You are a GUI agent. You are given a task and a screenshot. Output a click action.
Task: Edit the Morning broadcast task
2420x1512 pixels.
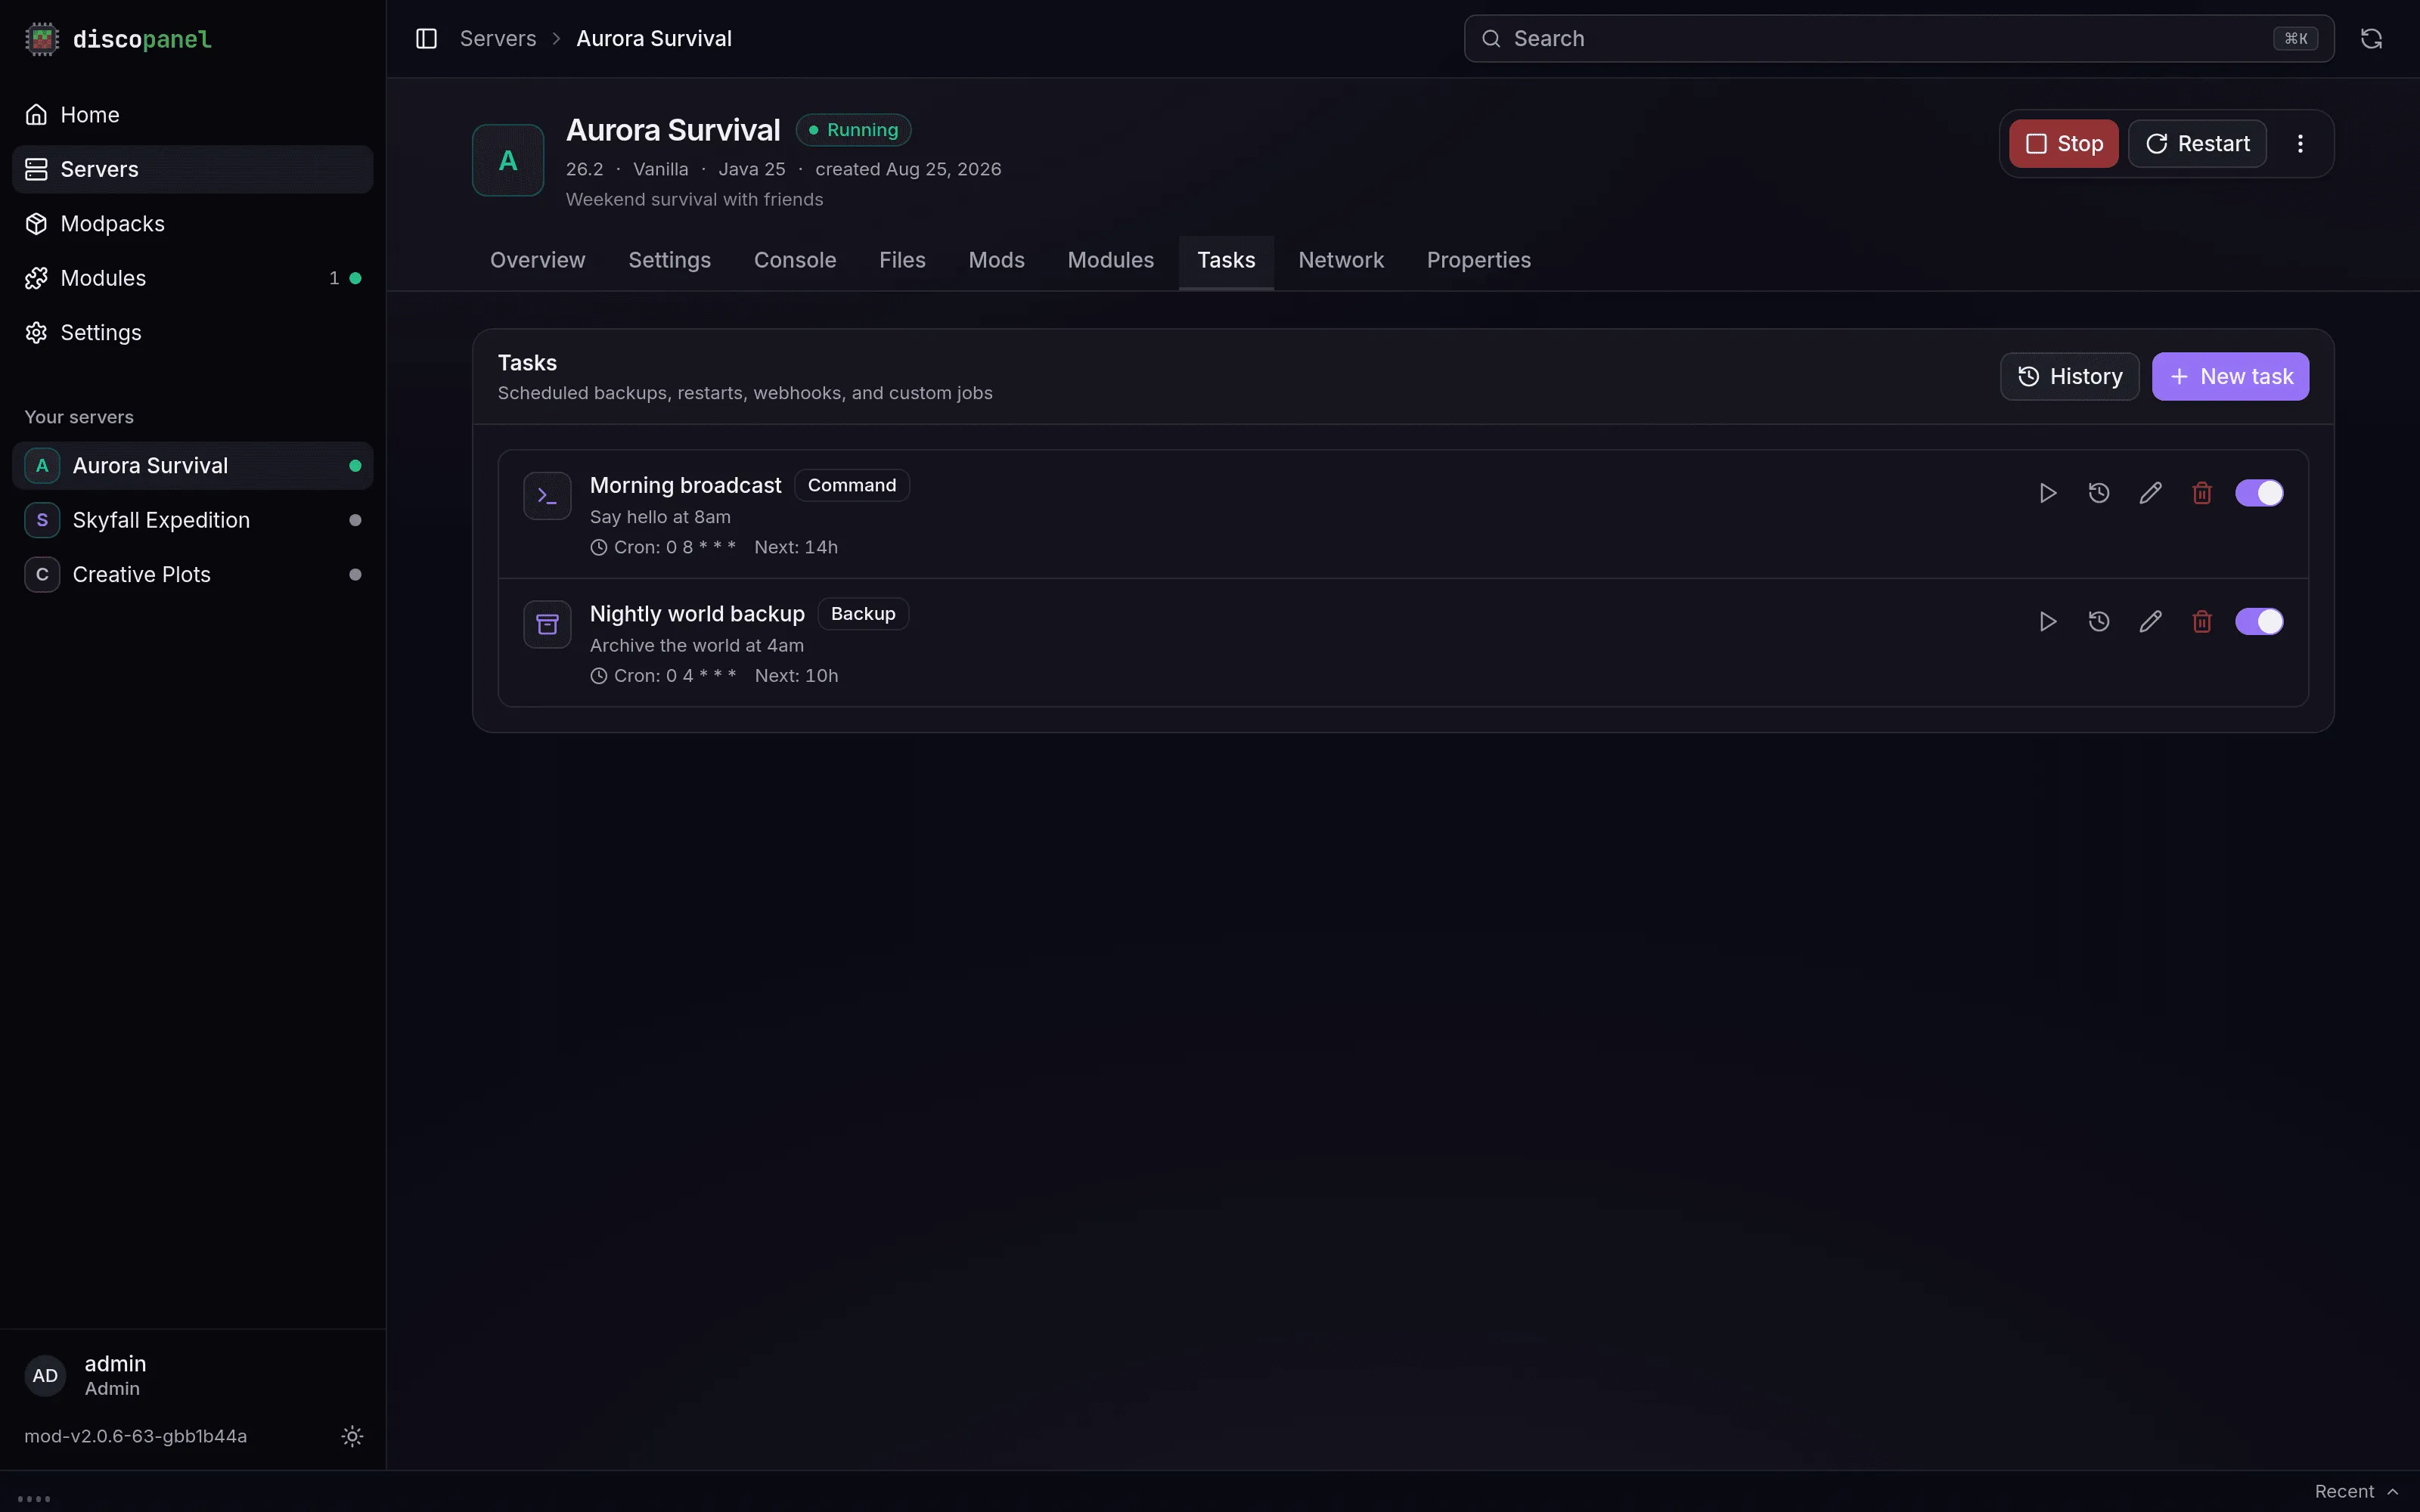click(2150, 493)
